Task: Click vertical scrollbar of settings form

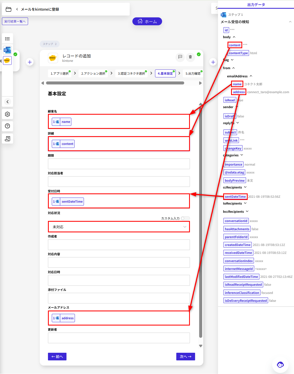Action: click(201, 222)
